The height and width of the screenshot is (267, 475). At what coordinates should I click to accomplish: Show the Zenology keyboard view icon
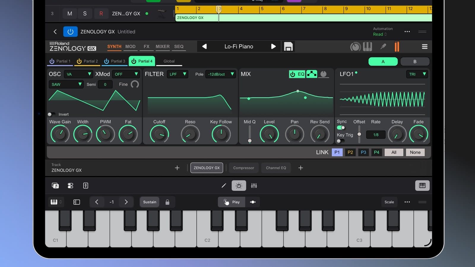[367, 46]
